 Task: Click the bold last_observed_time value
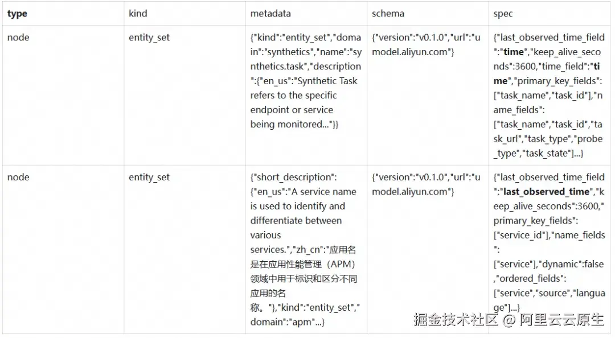546,192
